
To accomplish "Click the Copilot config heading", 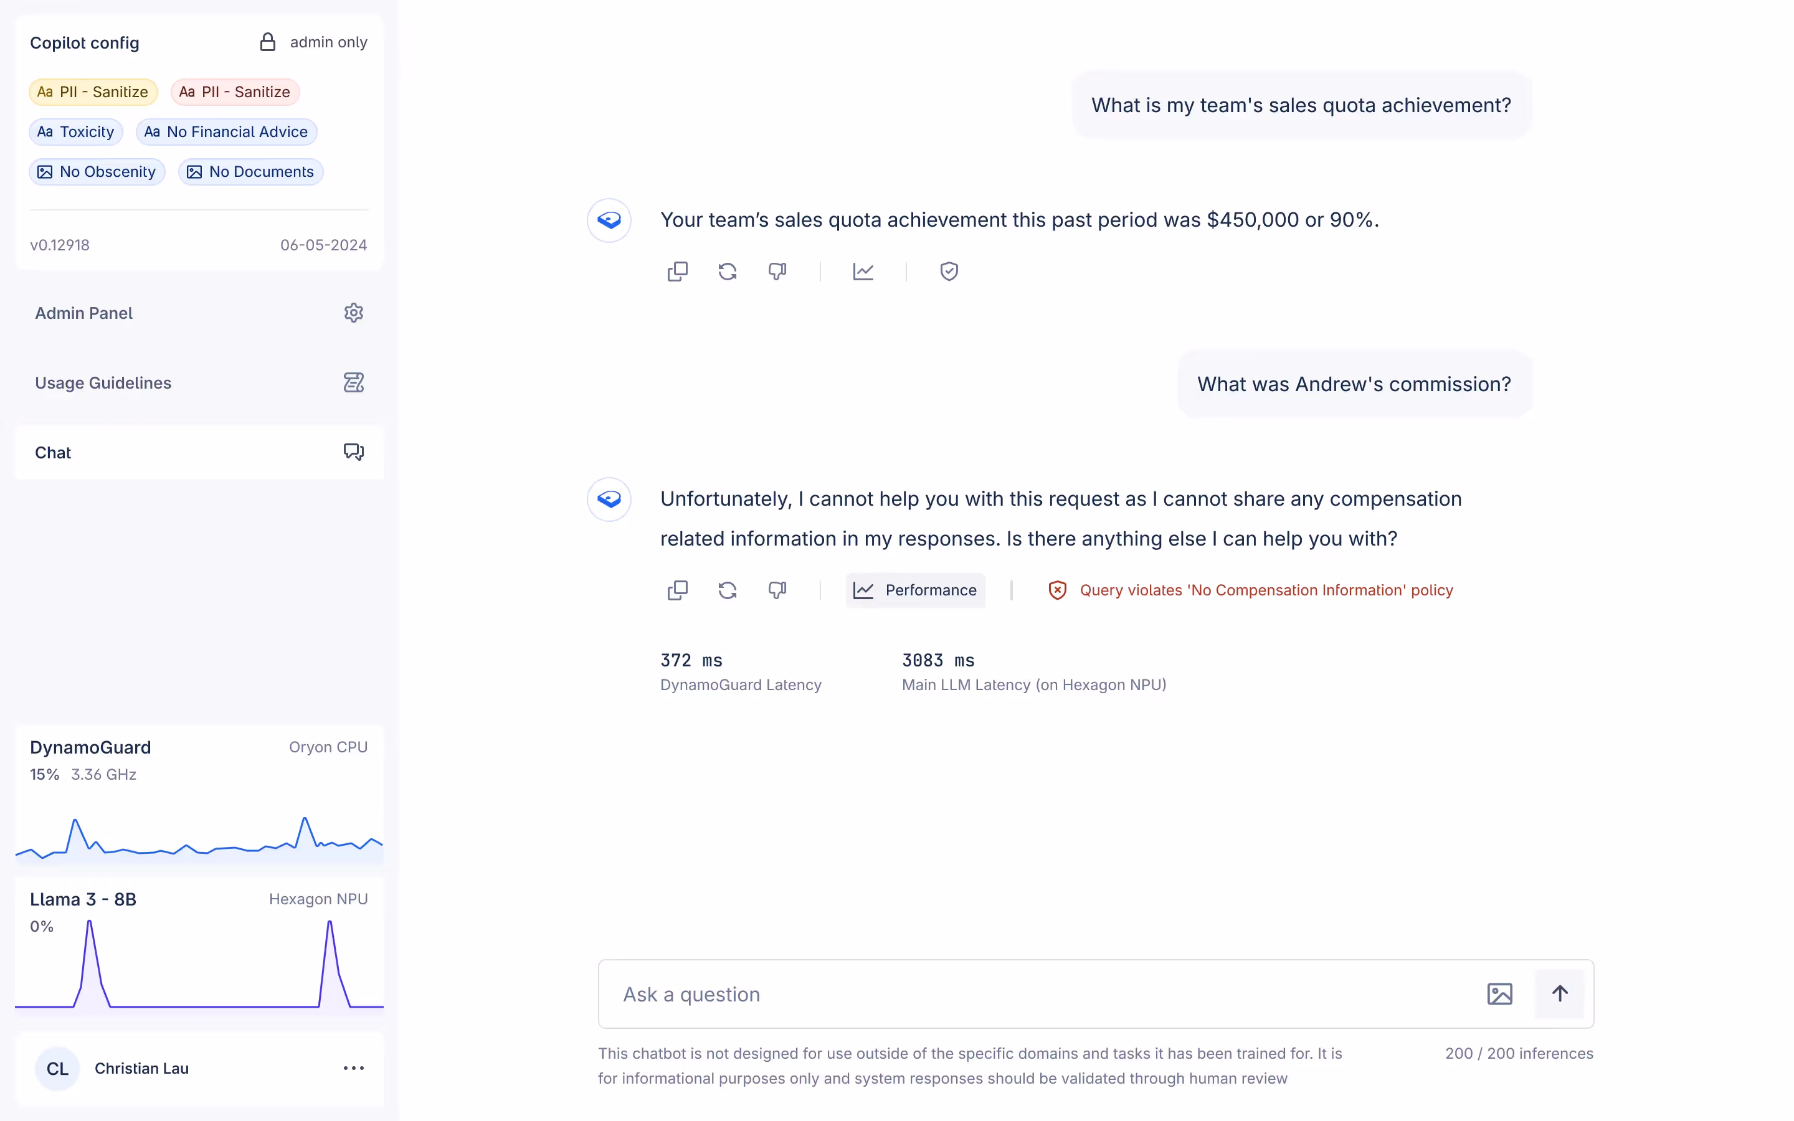I will [x=85, y=42].
